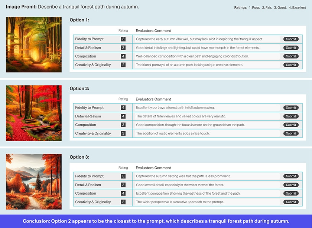The image size is (312, 228).
Task: Submit Option 1 Fidelity to Prompt rating
Action: click(291, 39)
